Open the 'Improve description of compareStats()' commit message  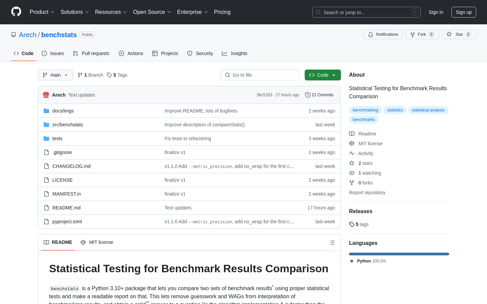[205, 125]
